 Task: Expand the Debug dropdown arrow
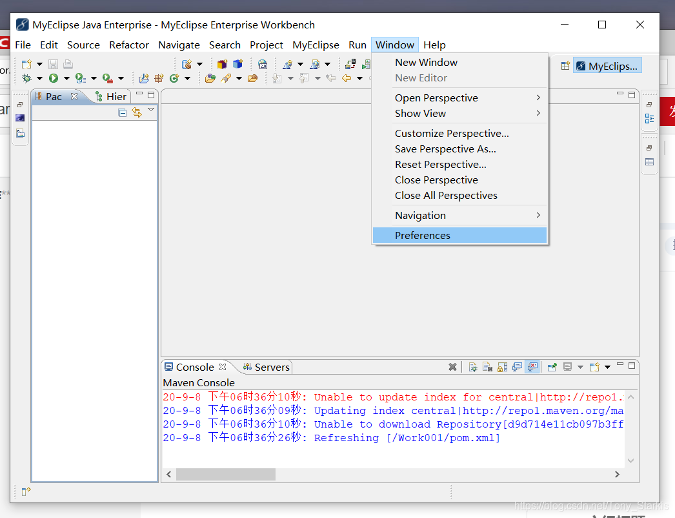(39, 78)
